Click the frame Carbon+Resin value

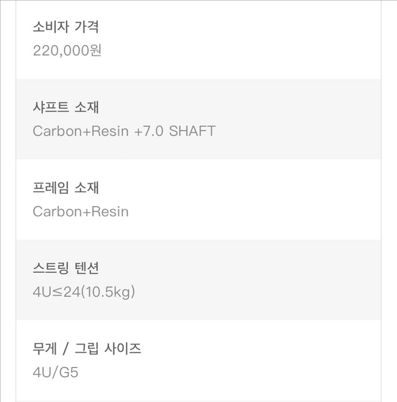[80, 211]
